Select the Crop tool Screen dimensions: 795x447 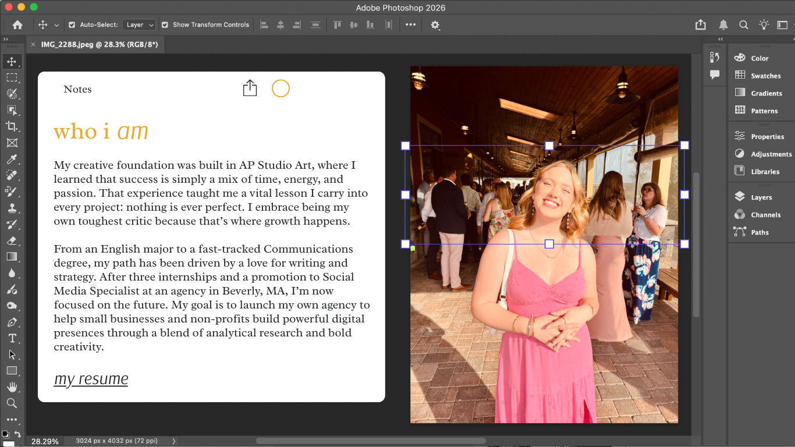pos(12,126)
